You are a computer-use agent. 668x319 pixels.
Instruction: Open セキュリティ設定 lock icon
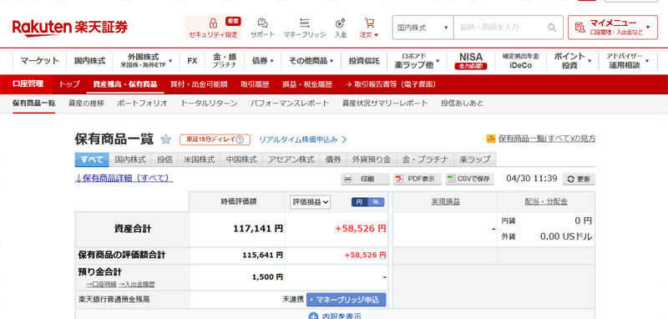213,23
